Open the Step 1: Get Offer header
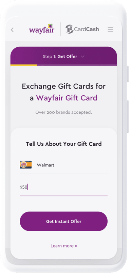This screenshot has height=273, width=129. click(x=63, y=56)
